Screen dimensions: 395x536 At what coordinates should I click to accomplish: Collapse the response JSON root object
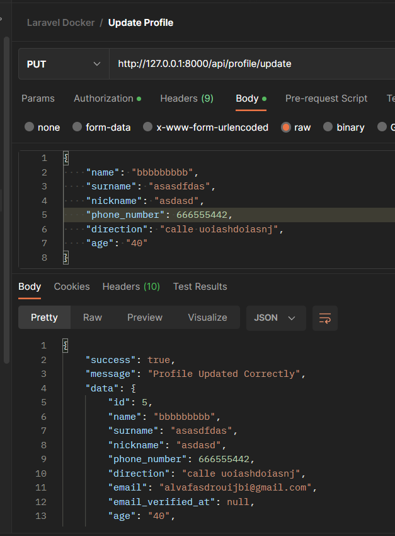pos(66,345)
